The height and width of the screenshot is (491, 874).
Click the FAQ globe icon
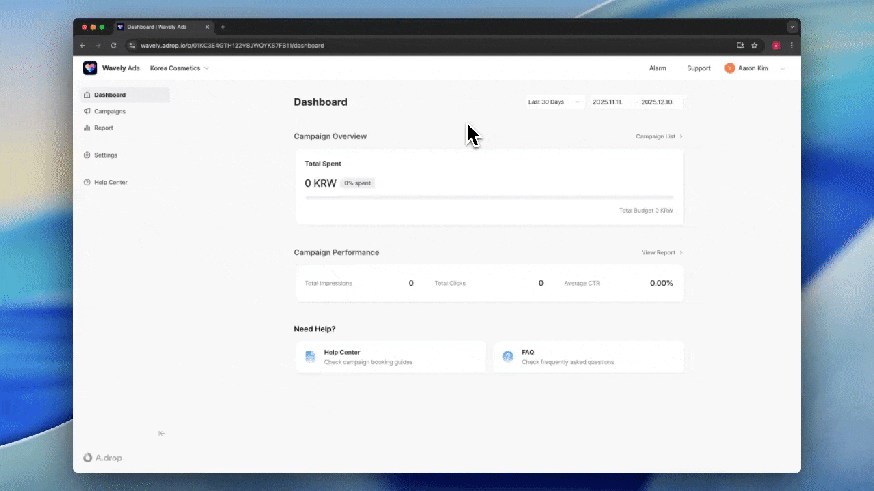(508, 356)
